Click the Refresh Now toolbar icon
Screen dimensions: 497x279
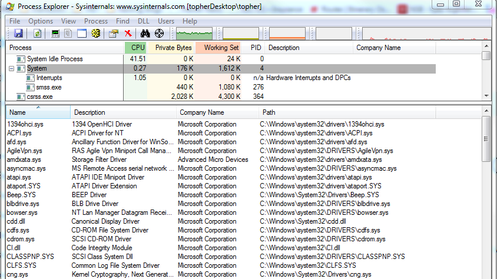tap(38, 33)
